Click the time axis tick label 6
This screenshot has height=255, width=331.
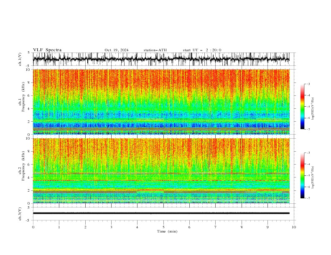189,227
